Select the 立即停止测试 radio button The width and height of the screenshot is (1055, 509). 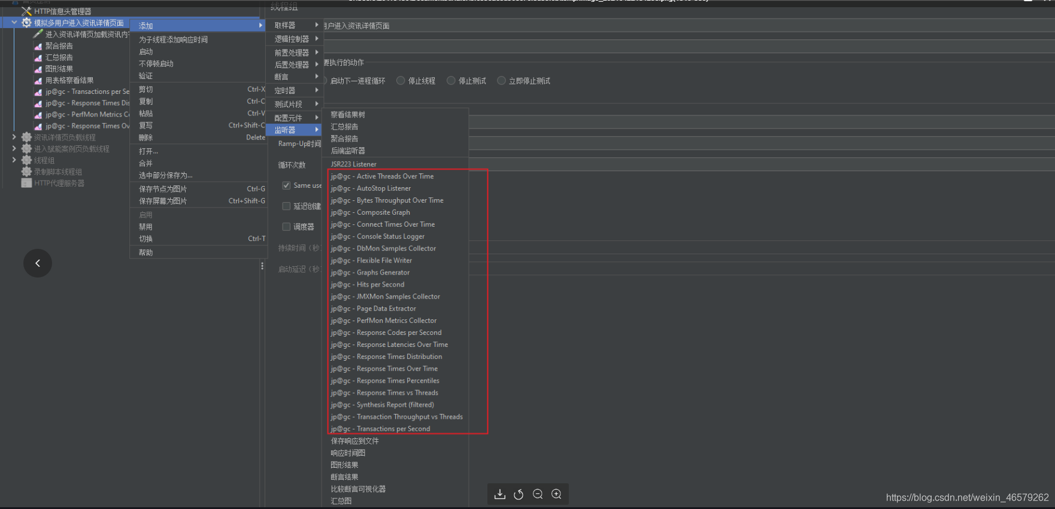point(501,81)
